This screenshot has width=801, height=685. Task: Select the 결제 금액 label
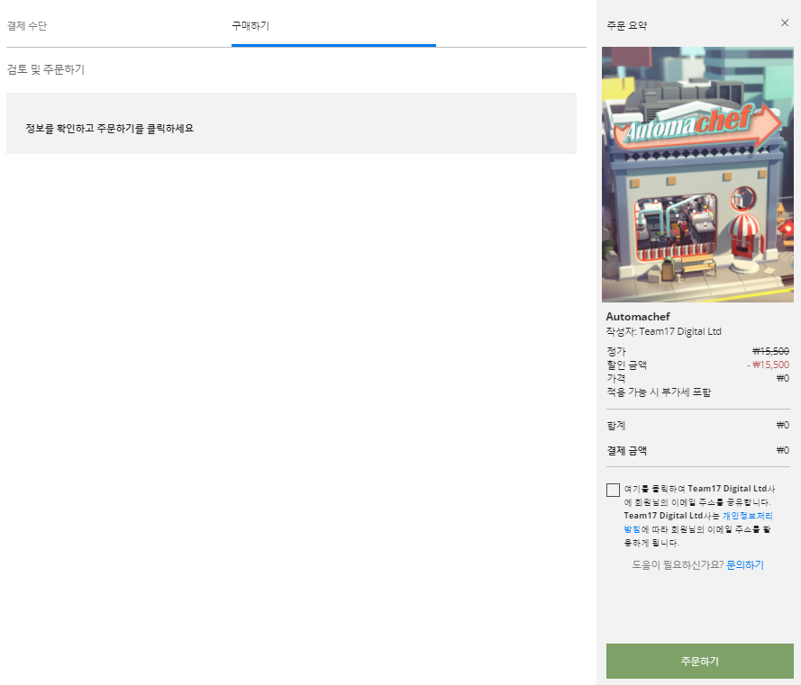(x=627, y=451)
